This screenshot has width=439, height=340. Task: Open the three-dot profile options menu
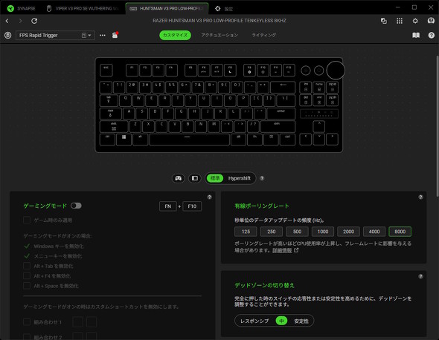(103, 35)
